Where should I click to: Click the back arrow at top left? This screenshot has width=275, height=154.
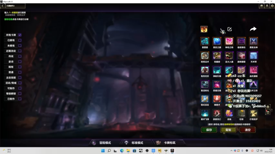pos(2,6)
